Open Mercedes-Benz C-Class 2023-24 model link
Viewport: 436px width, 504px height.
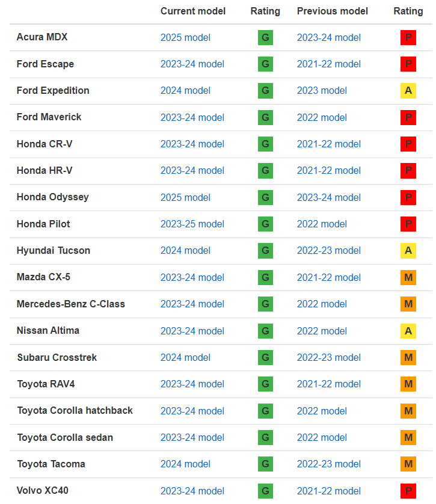(x=192, y=304)
